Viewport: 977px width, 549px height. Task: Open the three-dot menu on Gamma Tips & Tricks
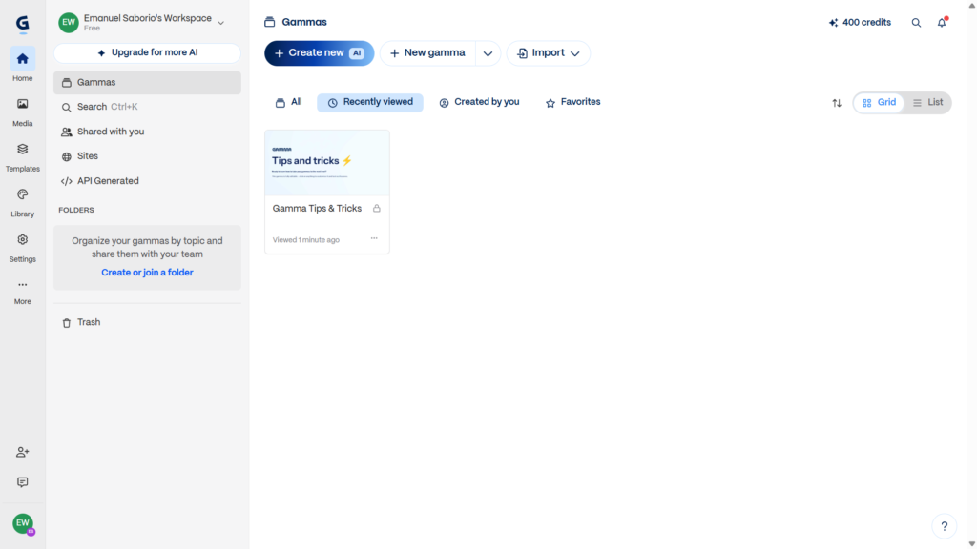pos(374,238)
